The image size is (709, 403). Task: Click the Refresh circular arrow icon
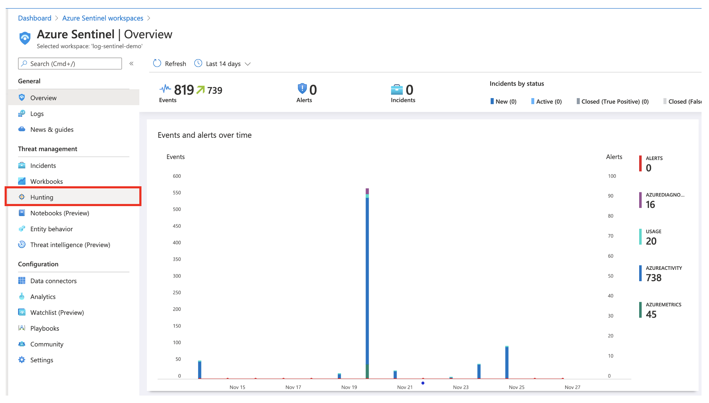[157, 63]
